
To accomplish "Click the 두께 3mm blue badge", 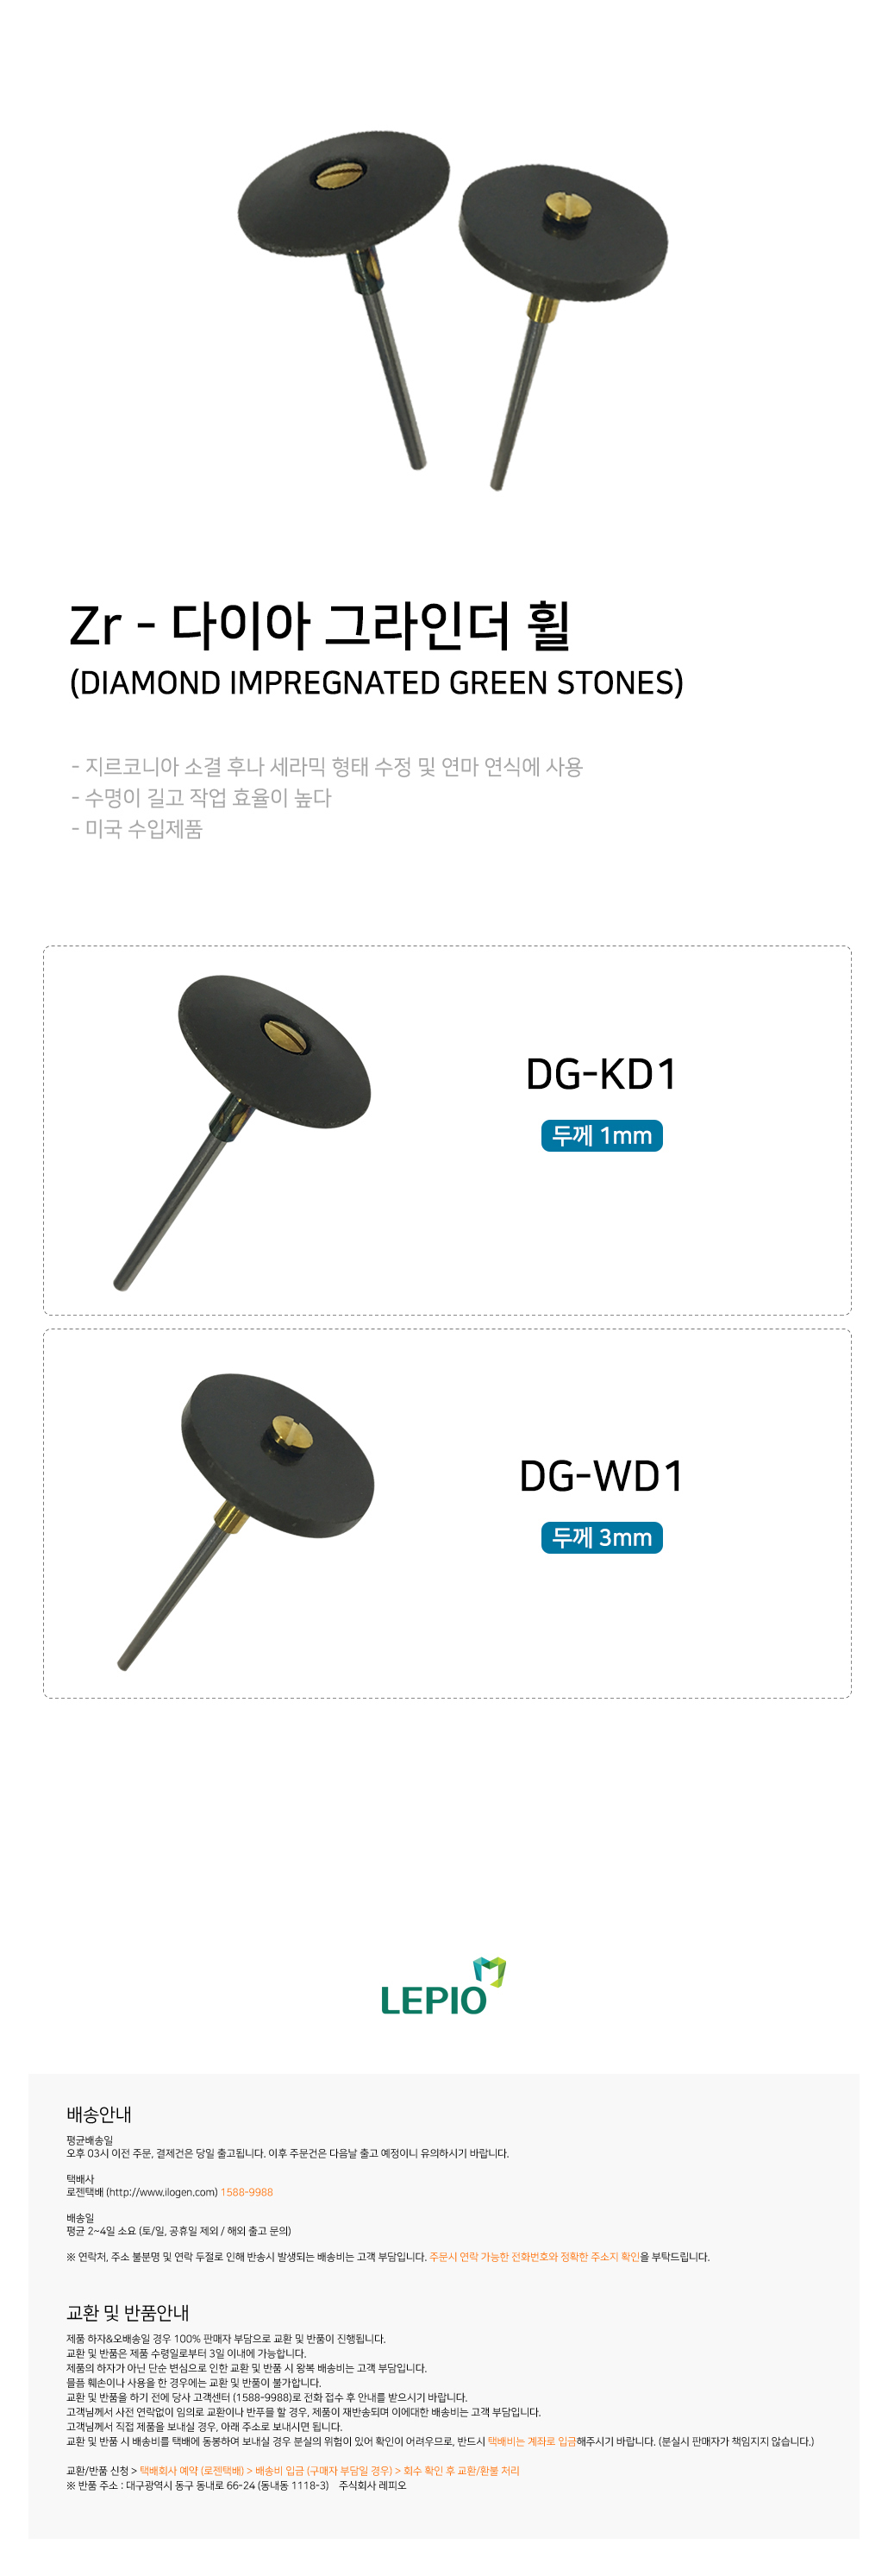I will (601, 1537).
